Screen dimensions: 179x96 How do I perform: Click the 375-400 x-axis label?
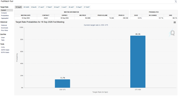pos(138,90)
